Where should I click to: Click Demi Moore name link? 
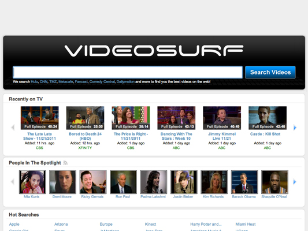[62, 197]
